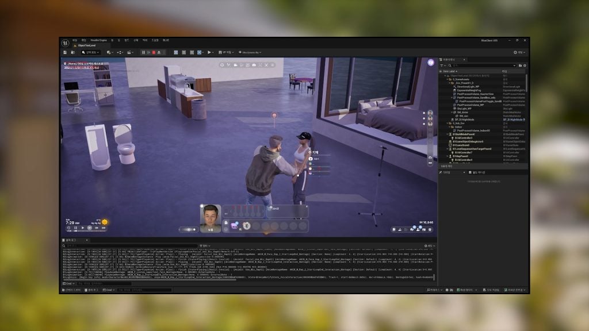
Task: Click the sun weather icon in game HUD
Action: 105,222
